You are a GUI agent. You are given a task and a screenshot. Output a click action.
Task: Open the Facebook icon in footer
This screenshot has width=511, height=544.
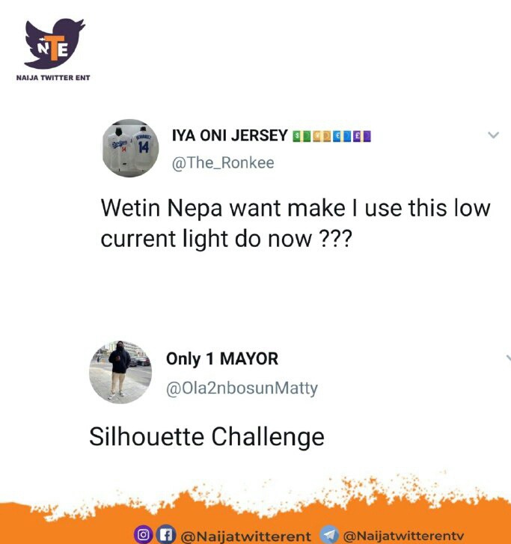click(166, 535)
